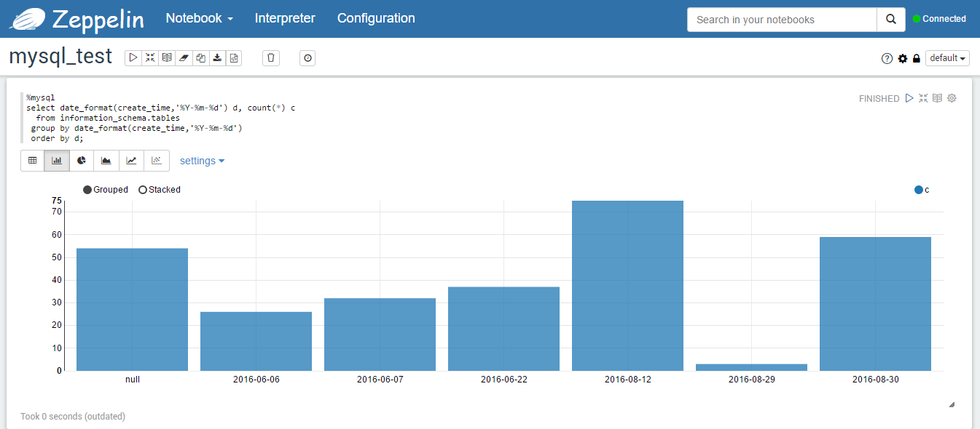Run this paragraph with the play icon
Viewport: 980px width, 429px height.
point(909,98)
